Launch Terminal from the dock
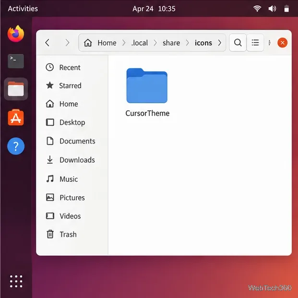Viewport: 298px width, 298px height. tap(16, 61)
